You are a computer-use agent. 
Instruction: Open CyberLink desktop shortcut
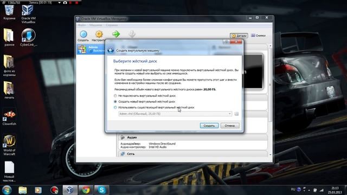28,37
